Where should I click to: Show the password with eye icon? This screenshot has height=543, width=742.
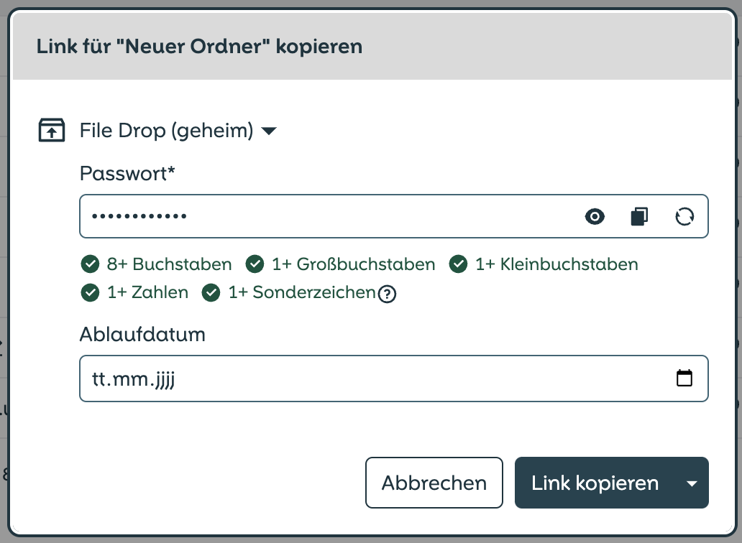595,216
